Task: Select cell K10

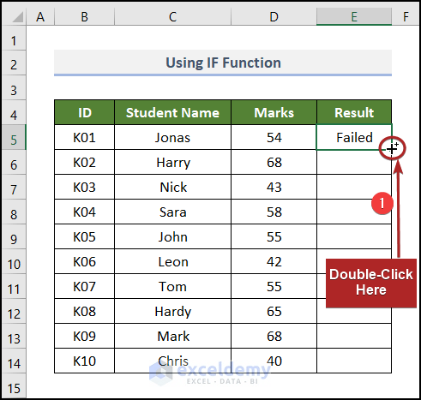Action: (84, 361)
